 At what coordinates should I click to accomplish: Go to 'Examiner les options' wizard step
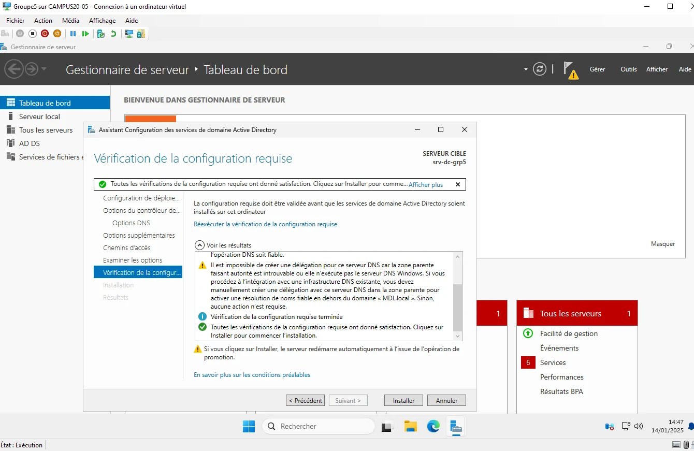(x=133, y=260)
